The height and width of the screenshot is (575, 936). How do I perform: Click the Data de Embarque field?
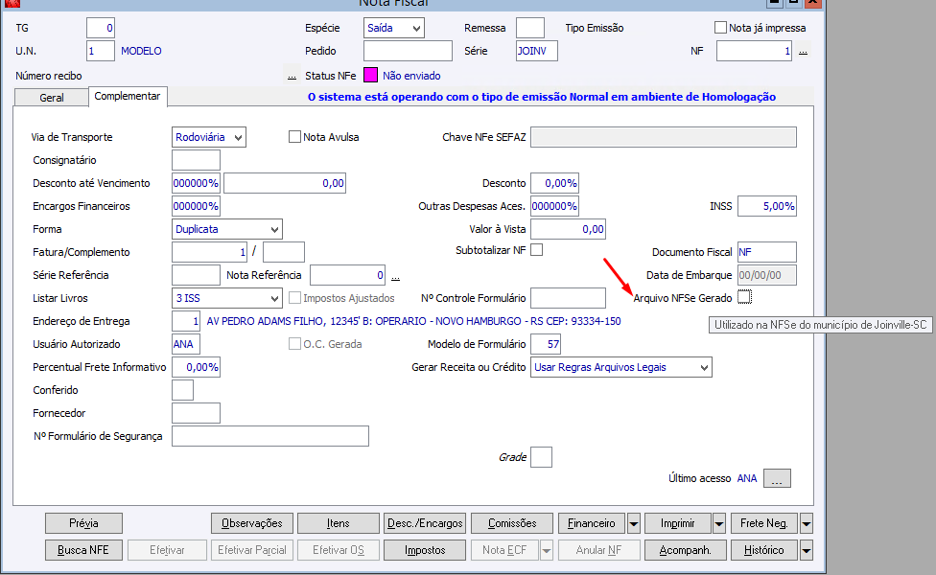[767, 275]
